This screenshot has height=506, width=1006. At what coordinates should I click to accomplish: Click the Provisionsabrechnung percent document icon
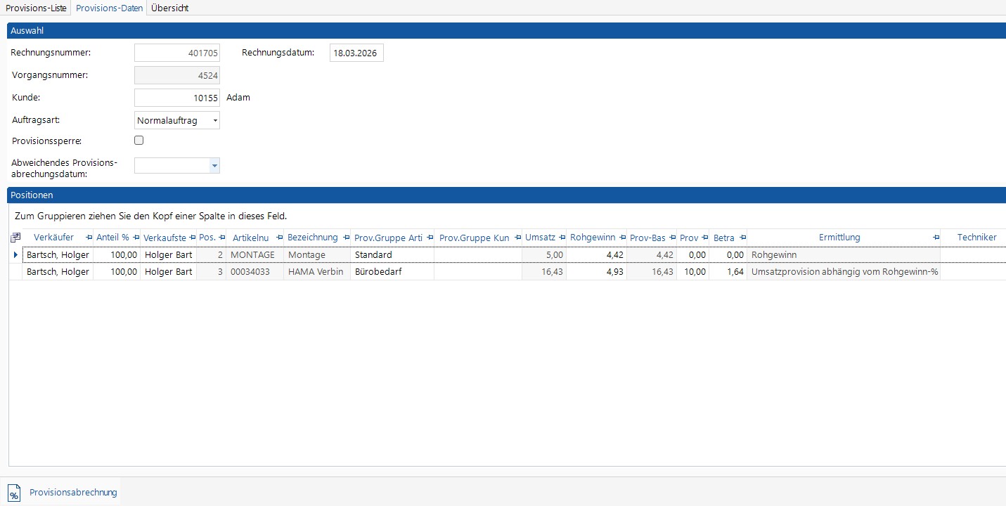coord(14,493)
